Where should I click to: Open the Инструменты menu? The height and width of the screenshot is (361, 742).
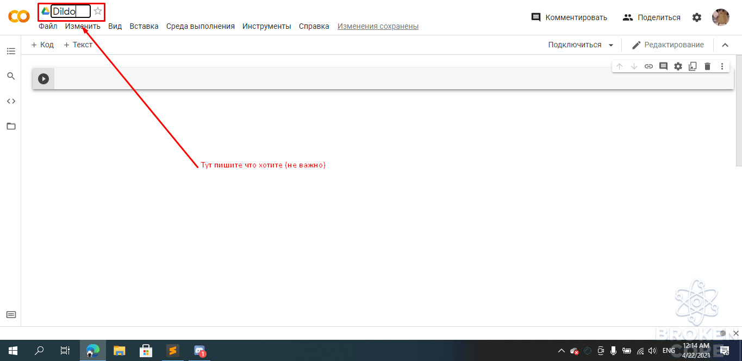(267, 26)
